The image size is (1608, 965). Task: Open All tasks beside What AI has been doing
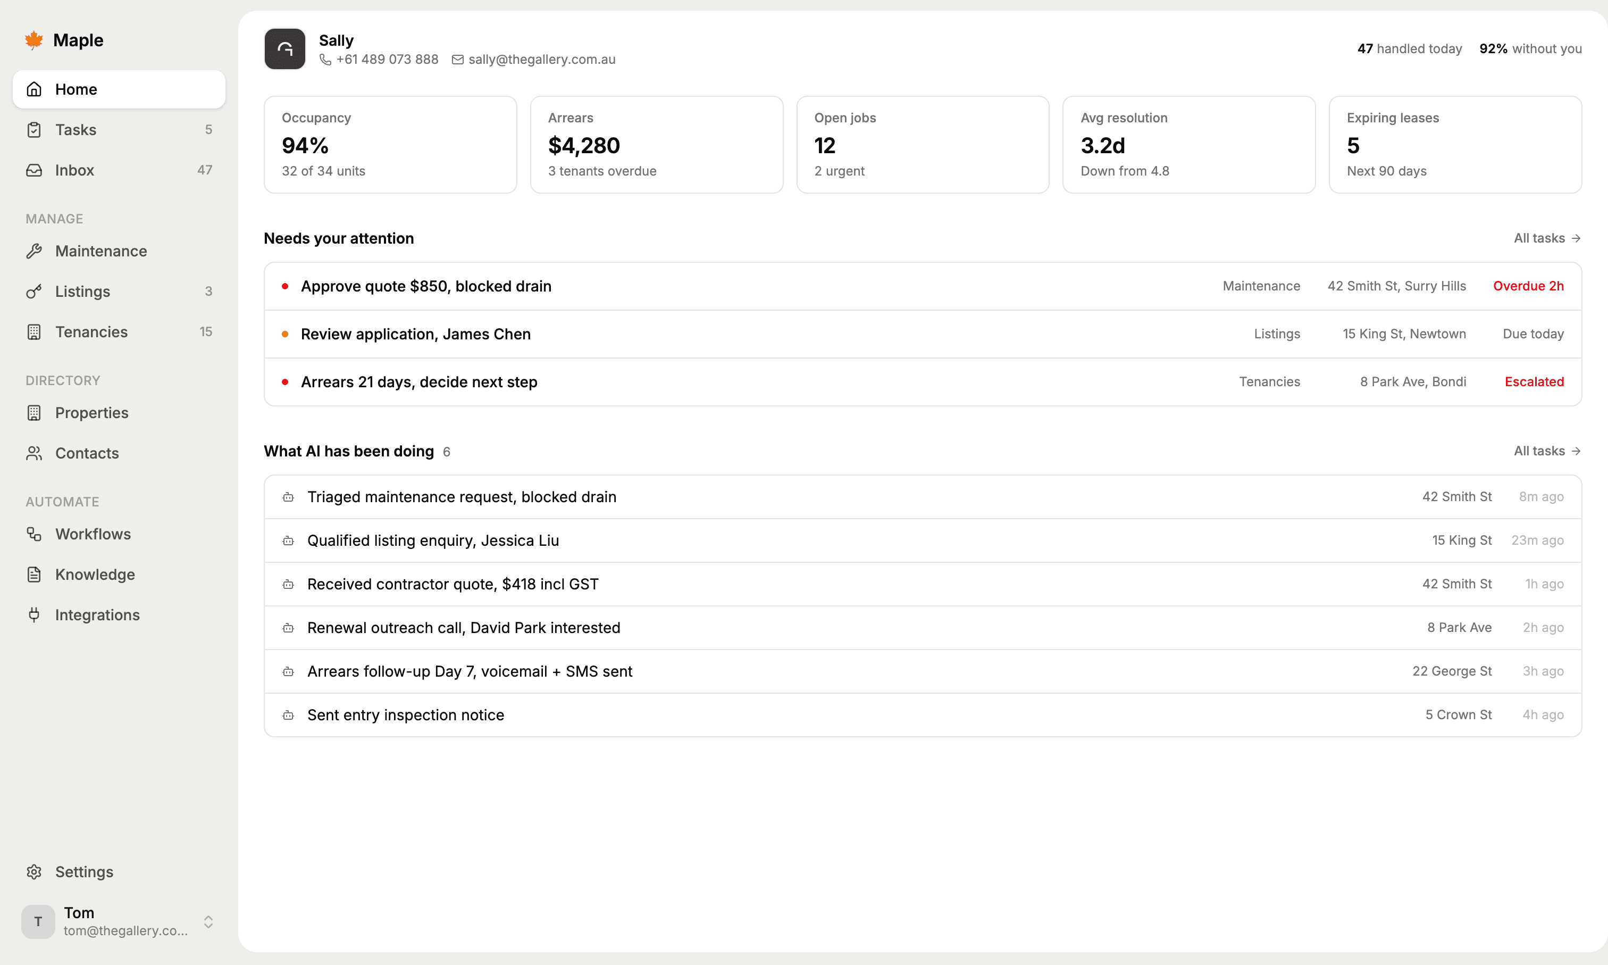point(1547,451)
